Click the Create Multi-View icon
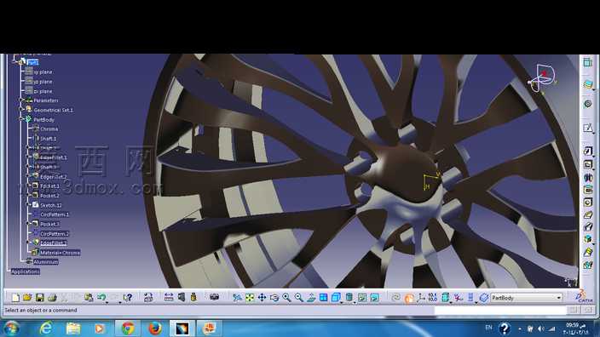The width and height of the screenshot is (600, 337). coord(323,298)
